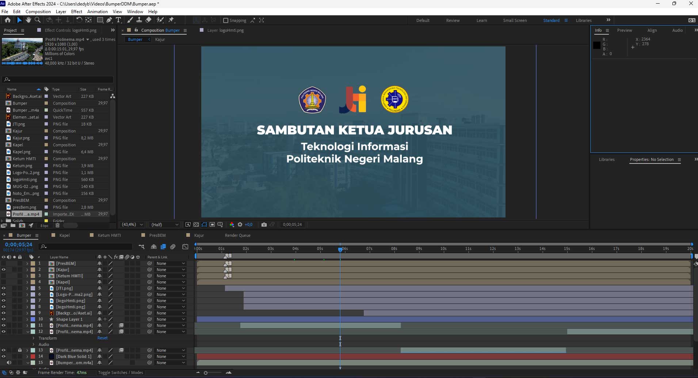Choose the Horizontal Type tool
The image size is (698, 378).
(118, 20)
